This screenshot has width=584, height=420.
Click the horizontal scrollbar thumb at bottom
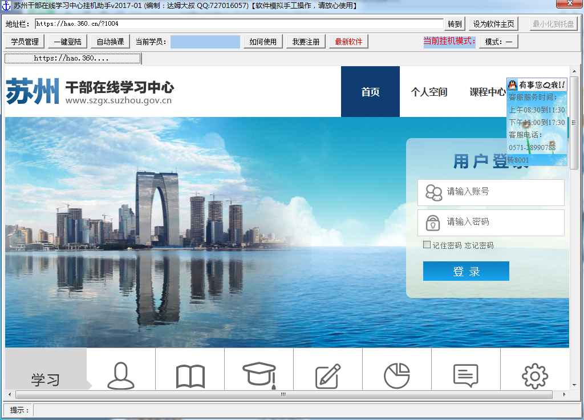click(x=283, y=394)
